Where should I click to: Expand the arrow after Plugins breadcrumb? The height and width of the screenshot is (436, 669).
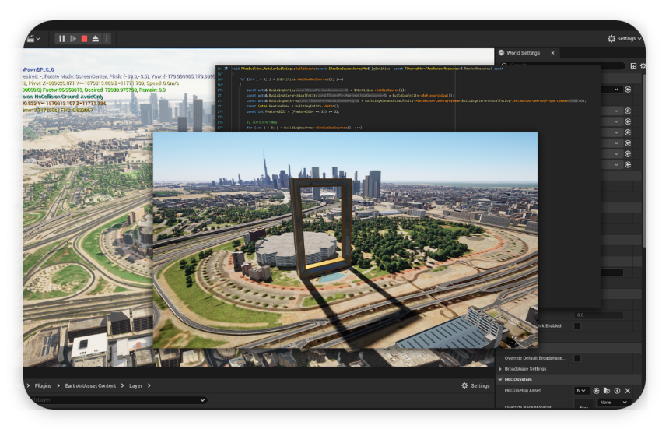[58, 385]
